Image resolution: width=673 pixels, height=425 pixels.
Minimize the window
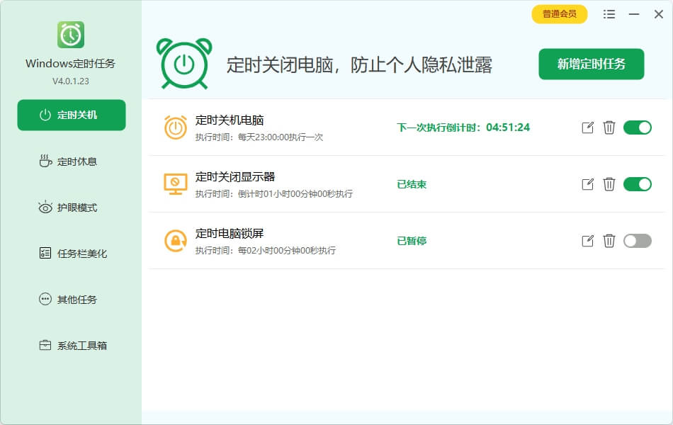click(x=634, y=14)
